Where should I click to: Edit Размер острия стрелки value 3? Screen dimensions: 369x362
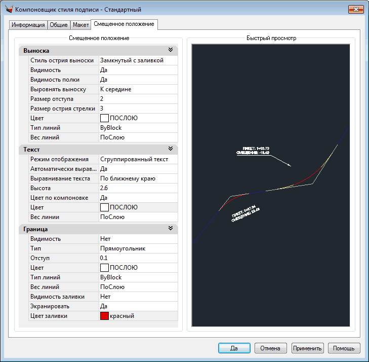pos(138,108)
